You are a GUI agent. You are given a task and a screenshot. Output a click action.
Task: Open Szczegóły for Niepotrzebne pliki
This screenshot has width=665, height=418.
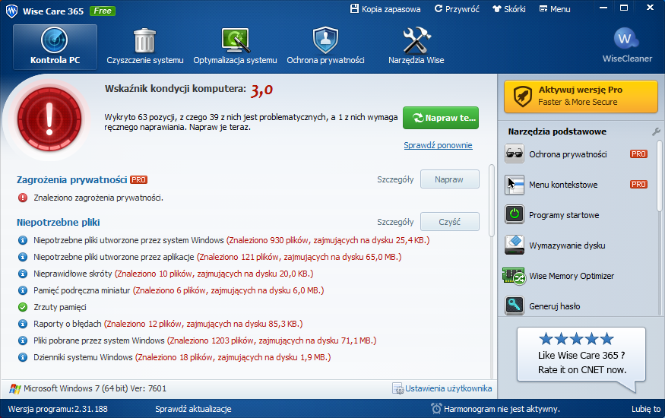click(x=395, y=222)
